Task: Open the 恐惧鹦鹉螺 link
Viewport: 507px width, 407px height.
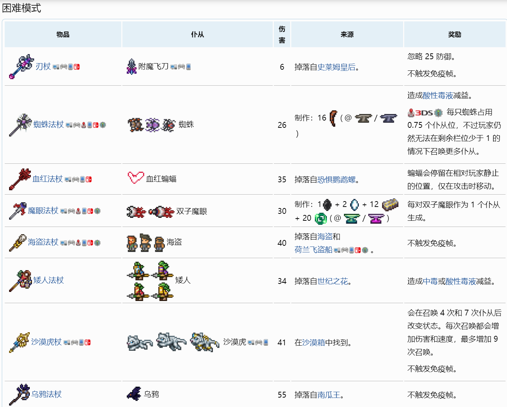Action: coord(336,180)
